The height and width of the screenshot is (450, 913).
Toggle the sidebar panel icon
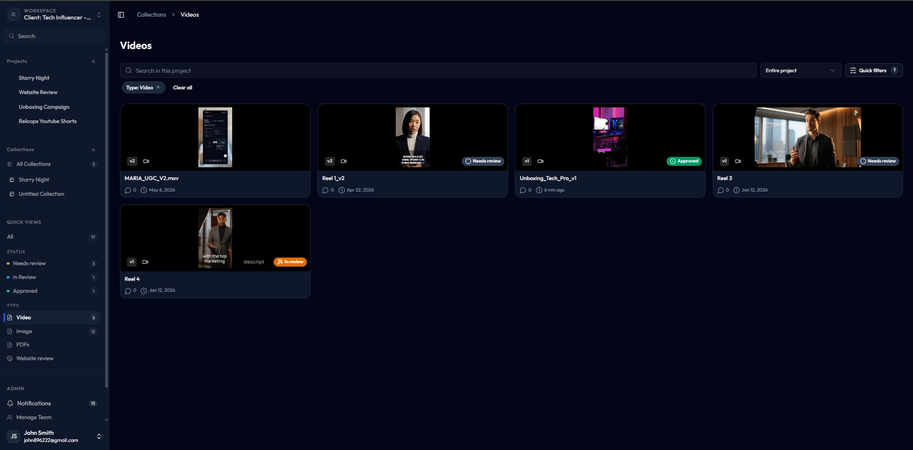click(121, 15)
